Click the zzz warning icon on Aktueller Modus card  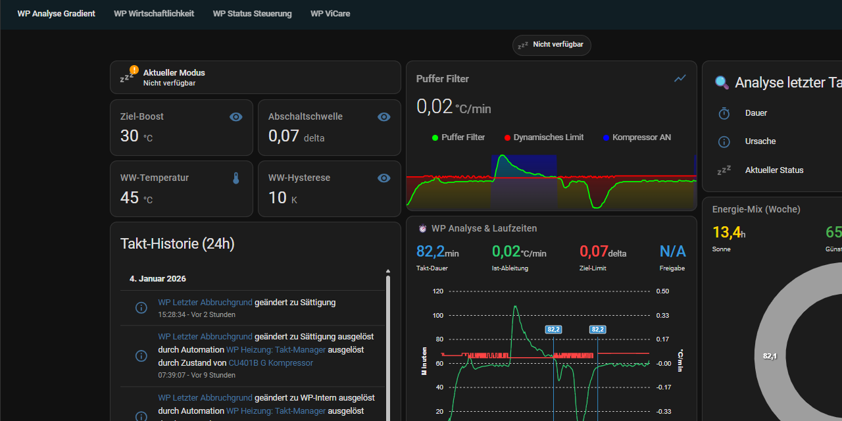click(x=128, y=76)
